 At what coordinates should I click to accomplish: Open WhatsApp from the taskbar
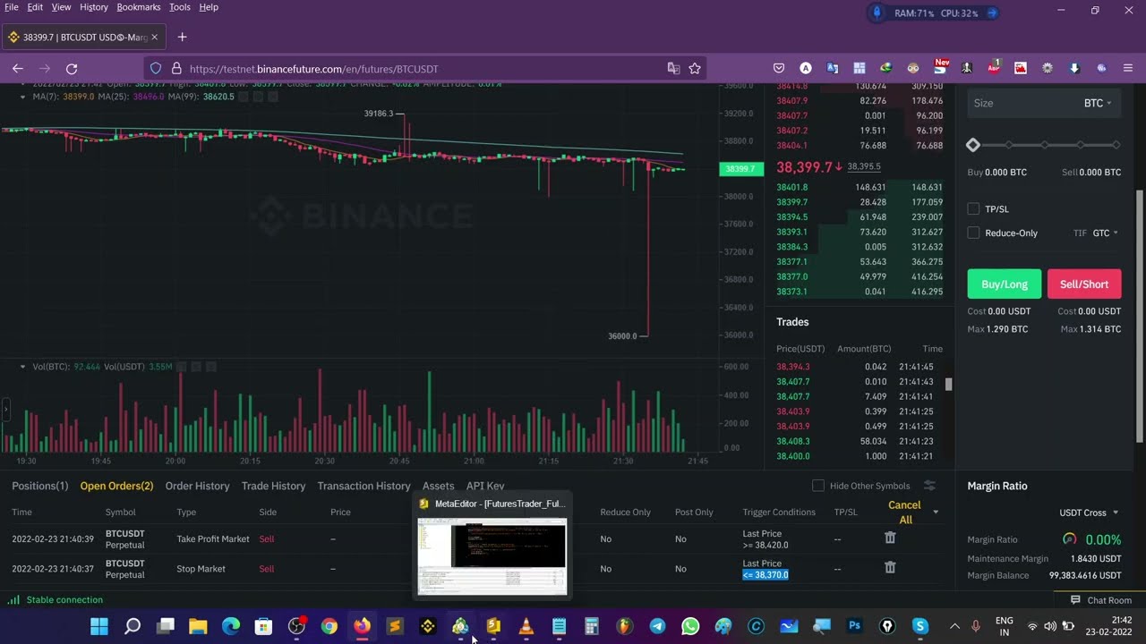click(690, 626)
